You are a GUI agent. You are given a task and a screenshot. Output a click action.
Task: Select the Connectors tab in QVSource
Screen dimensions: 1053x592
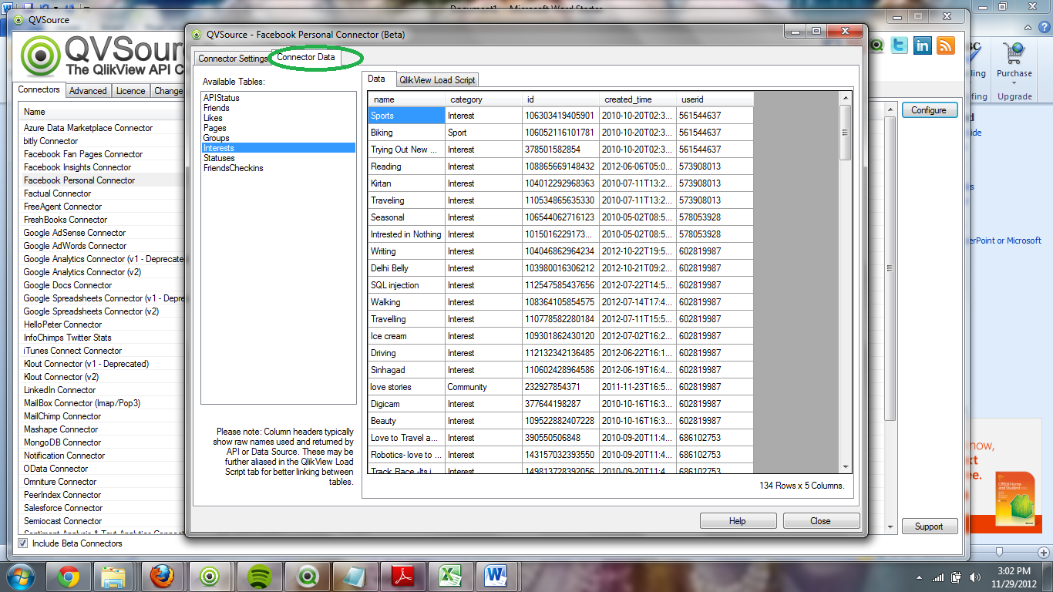point(39,89)
